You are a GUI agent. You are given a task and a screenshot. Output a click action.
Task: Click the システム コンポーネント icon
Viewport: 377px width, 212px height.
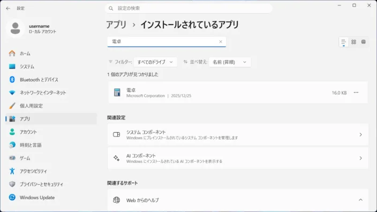pyautogui.click(x=117, y=134)
